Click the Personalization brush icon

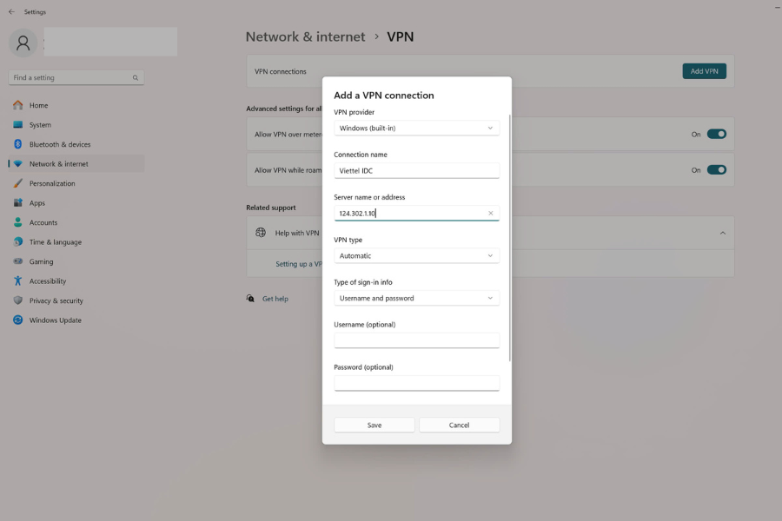(17, 183)
